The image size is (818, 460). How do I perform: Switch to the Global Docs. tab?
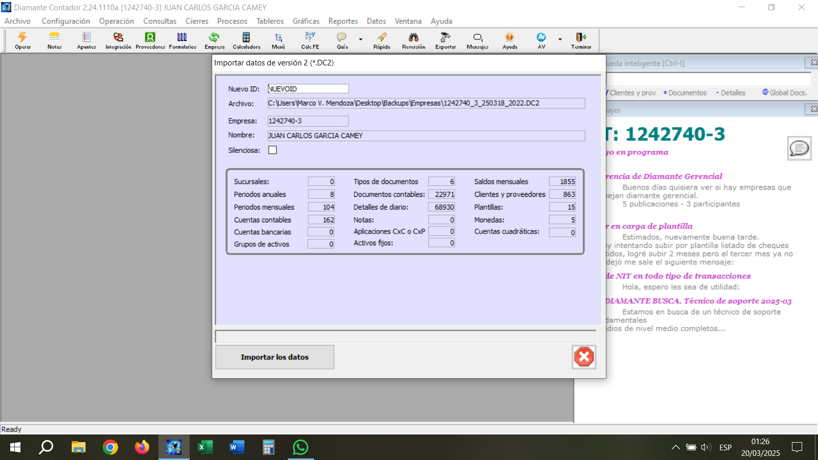785,93
